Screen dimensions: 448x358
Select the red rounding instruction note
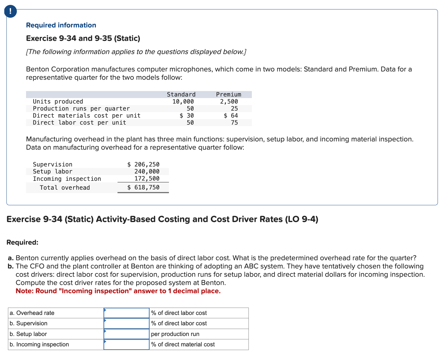point(118,291)
